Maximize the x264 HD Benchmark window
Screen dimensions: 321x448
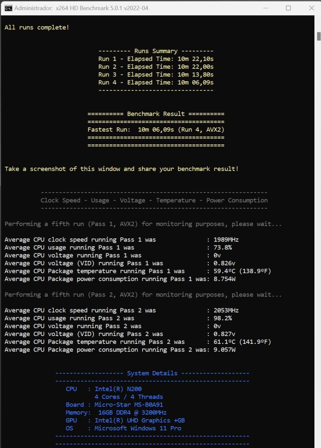[x=289, y=8]
